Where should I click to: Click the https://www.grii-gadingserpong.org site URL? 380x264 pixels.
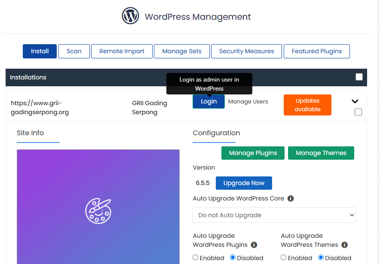40,107
